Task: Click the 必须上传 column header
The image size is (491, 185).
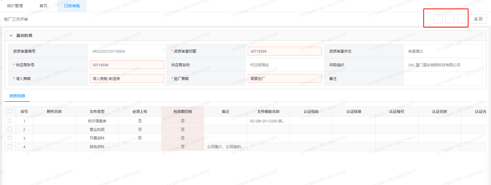Action: click(140, 112)
